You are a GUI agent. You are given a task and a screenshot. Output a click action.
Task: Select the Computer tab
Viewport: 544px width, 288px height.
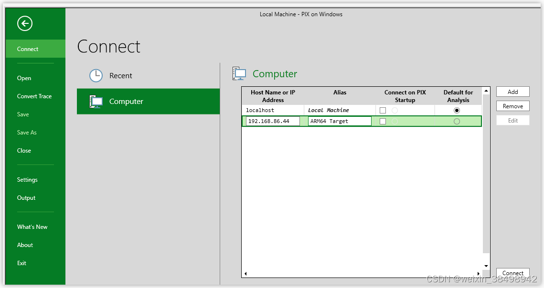(148, 101)
